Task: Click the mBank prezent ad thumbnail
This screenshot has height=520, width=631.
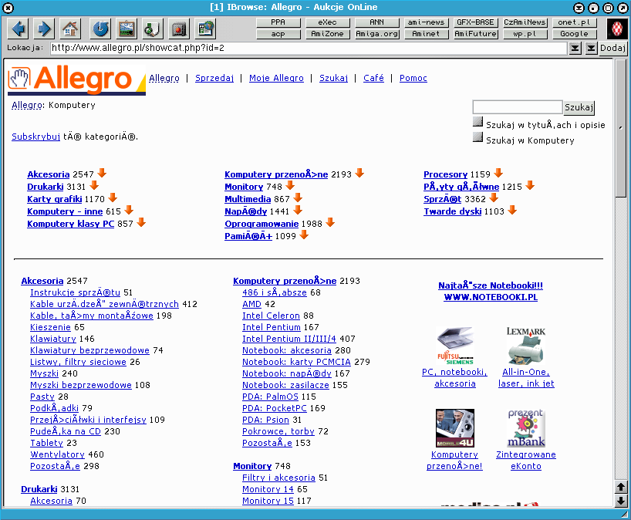Action: coord(526,428)
